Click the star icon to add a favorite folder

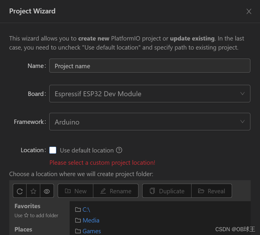pos(33,191)
